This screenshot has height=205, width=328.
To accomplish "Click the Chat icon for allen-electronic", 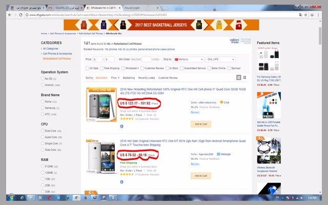I will coord(221,102).
